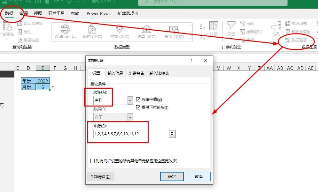Click 属性 in the ribbon
Image resolution: width=318 pixels, height=192 pixels.
tap(25, 32)
